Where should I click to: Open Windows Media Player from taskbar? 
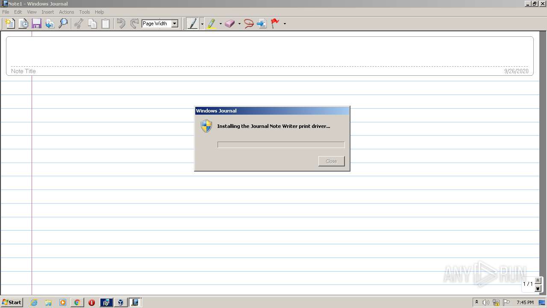63,302
